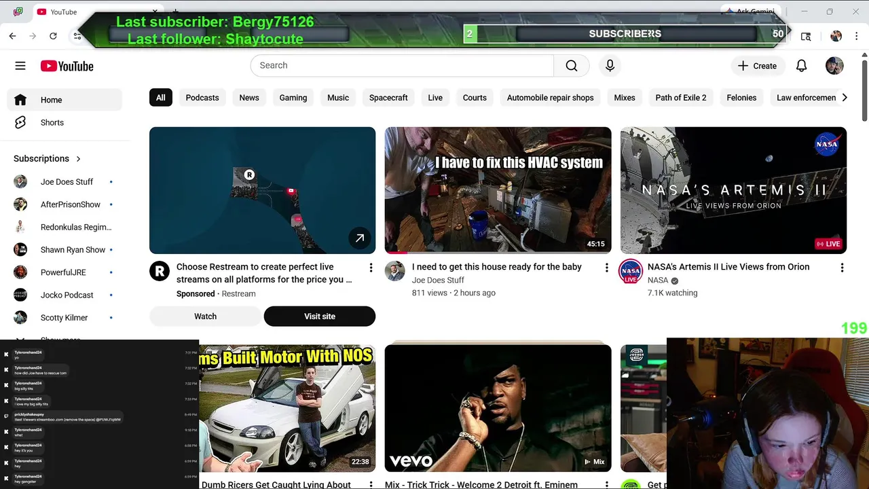
Task: Open Chrome profile avatar in toolbar
Action: 836,36
